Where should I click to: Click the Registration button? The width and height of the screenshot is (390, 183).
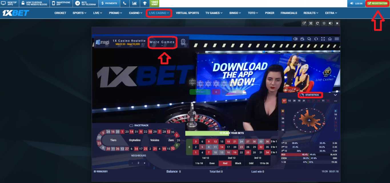tap(377, 3)
